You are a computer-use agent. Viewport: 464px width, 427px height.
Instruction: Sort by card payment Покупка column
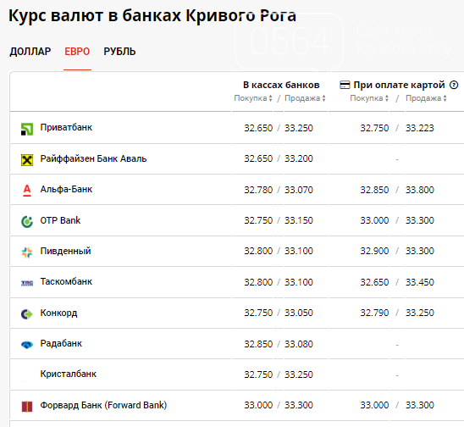[x=369, y=98]
